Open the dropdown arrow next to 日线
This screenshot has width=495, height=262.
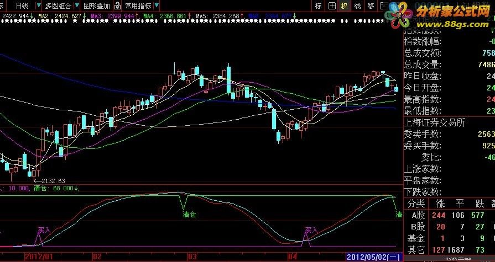39,6
